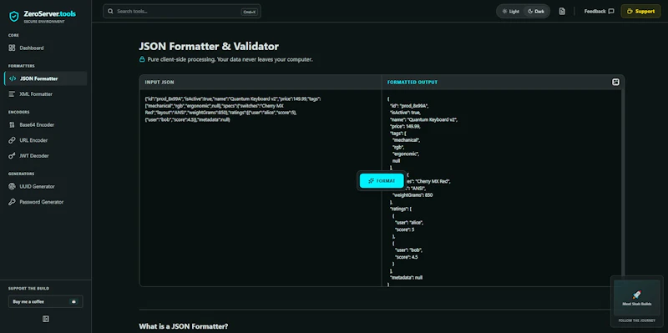Click the 'FOLLOW THE JOURNEY' label
This screenshot has height=333, width=668.
[637, 321]
